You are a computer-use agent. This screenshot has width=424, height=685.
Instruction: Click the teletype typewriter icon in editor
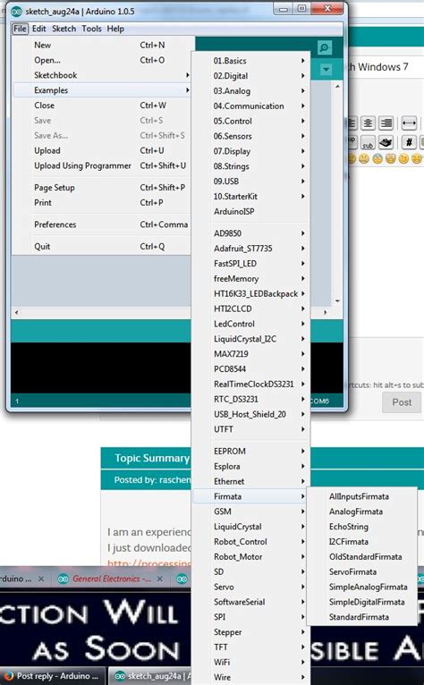point(386,142)
